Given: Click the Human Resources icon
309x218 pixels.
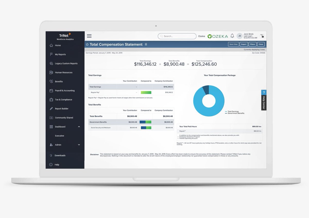Looking at the screenshot, I should (x=51, y=73).
